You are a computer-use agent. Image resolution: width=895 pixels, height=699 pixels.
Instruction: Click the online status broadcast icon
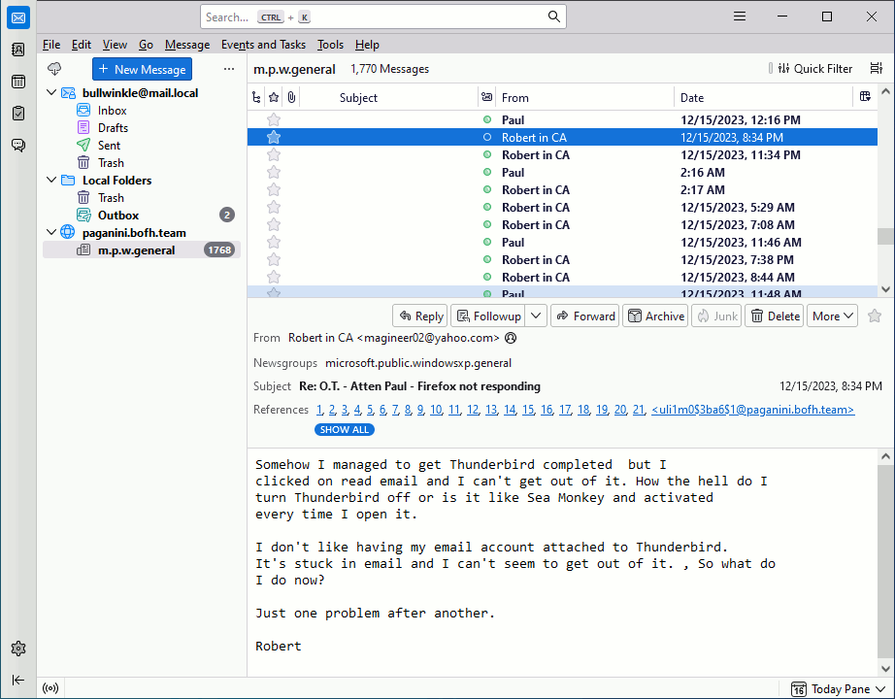[x=50, y=688]
